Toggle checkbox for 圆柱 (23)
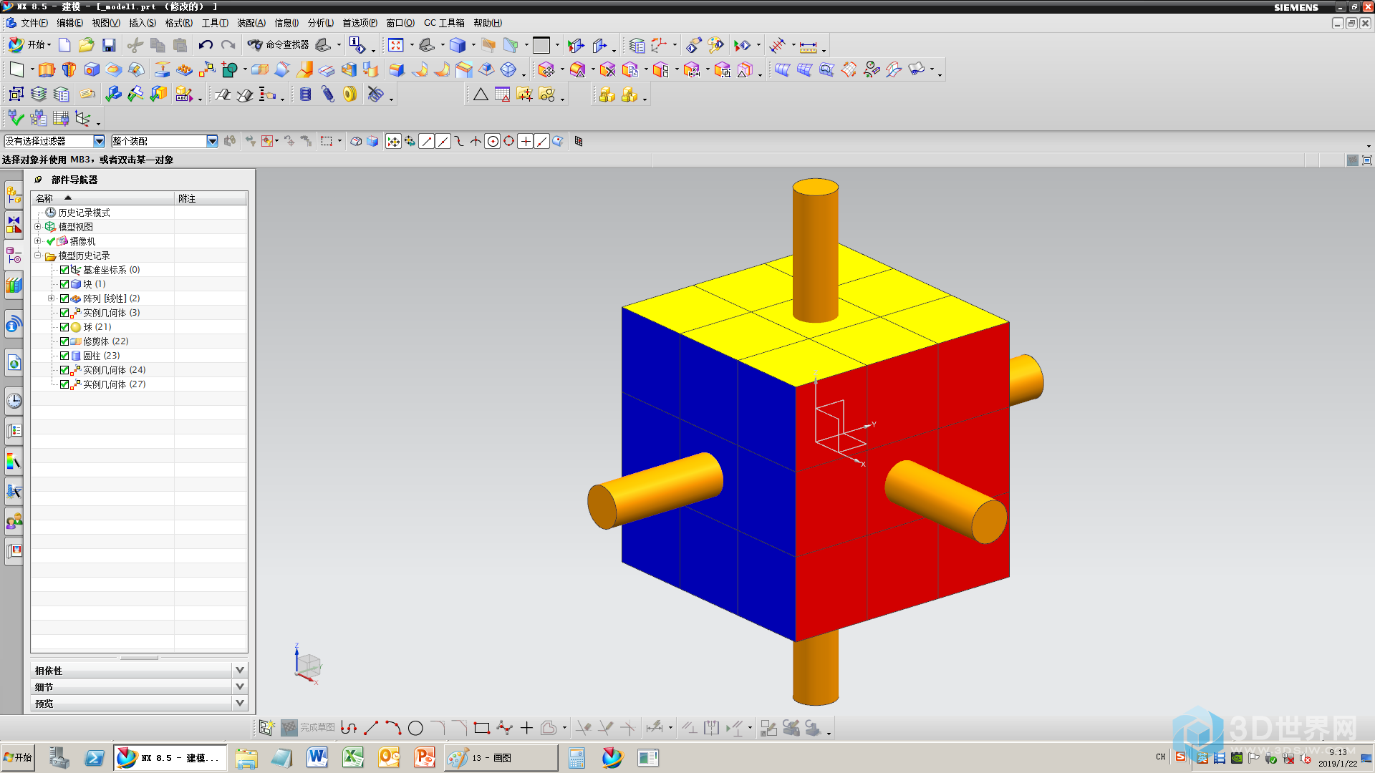The image size is (1375, 773). 64,356
